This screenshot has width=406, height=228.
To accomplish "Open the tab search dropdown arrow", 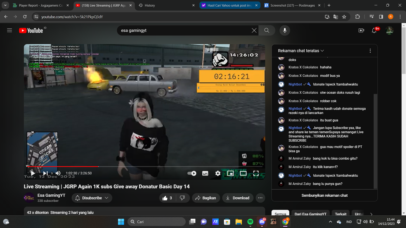I will (5, 5).
